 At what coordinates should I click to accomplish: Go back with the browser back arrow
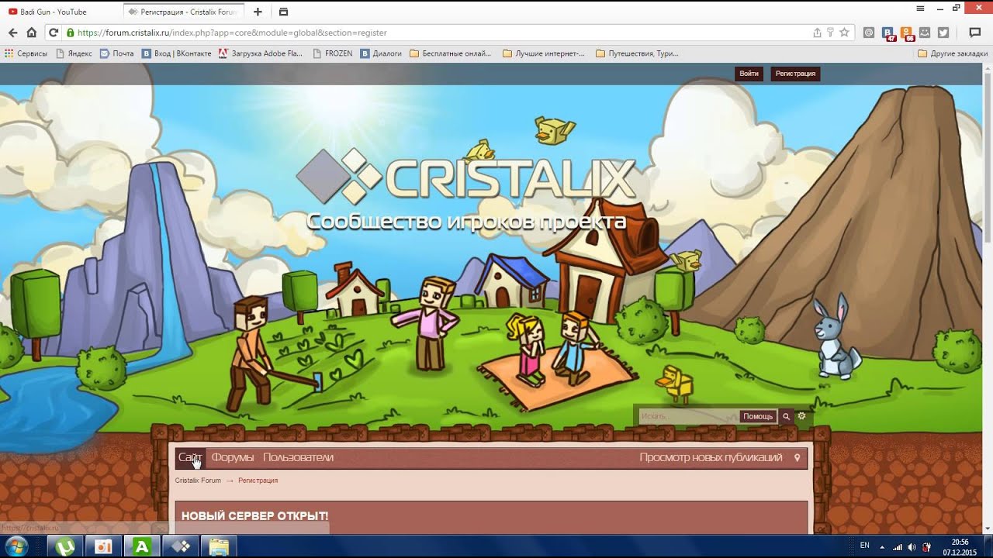12,33
